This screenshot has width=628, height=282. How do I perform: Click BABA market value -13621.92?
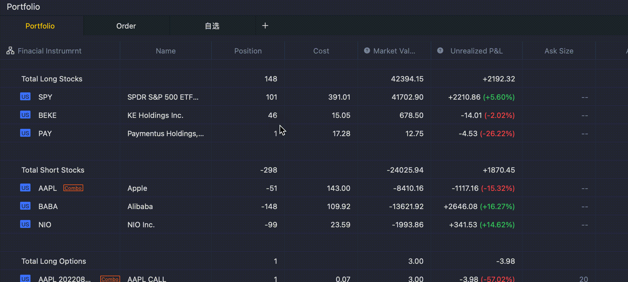406,206
